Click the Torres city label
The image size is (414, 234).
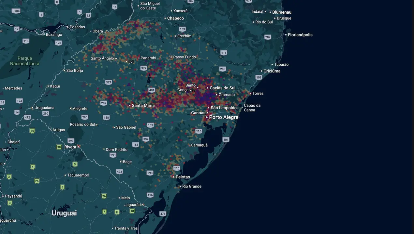click(x=258, y=93)
